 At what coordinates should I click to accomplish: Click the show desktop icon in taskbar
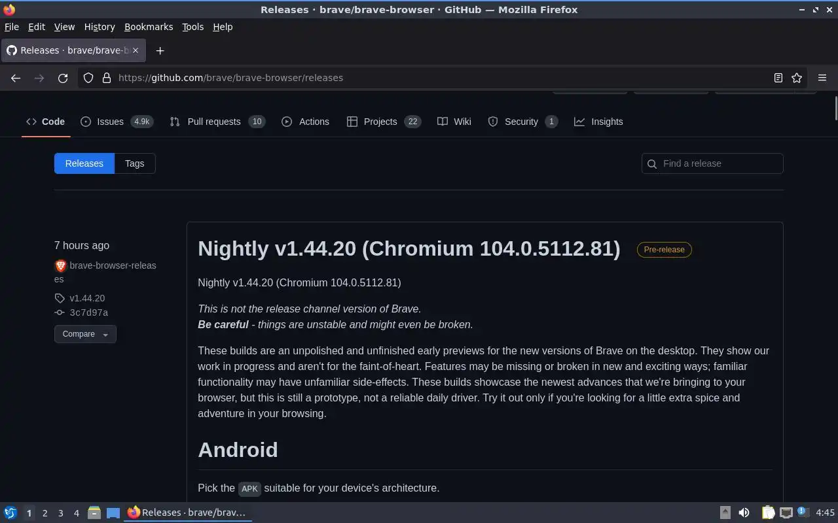pyautogui.click(x=113, y=513)
